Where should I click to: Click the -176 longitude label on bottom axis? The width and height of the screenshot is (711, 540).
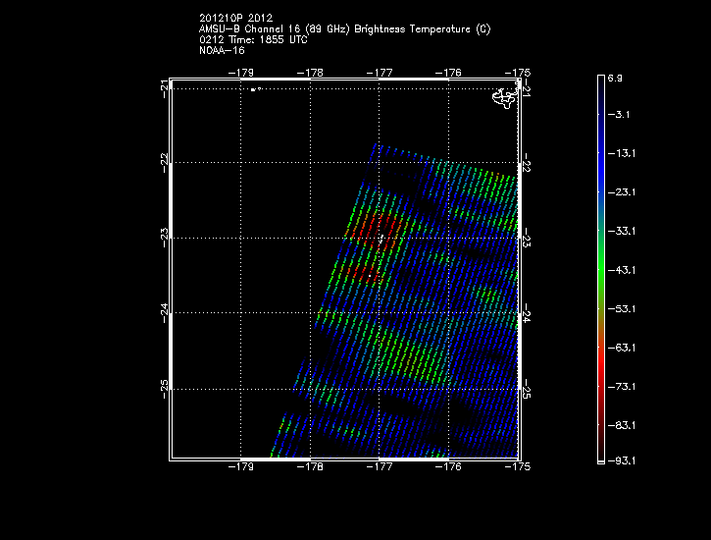pyautogui.click(x=448, y=468)
